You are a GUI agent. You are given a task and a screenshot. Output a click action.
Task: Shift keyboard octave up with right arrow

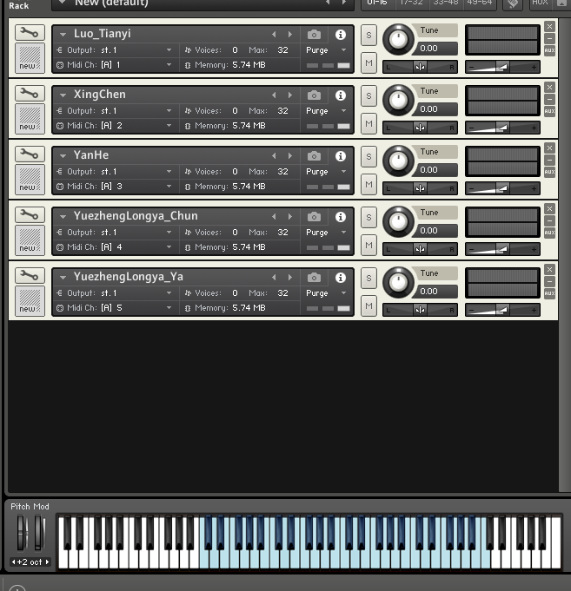[x=47, y=562]
